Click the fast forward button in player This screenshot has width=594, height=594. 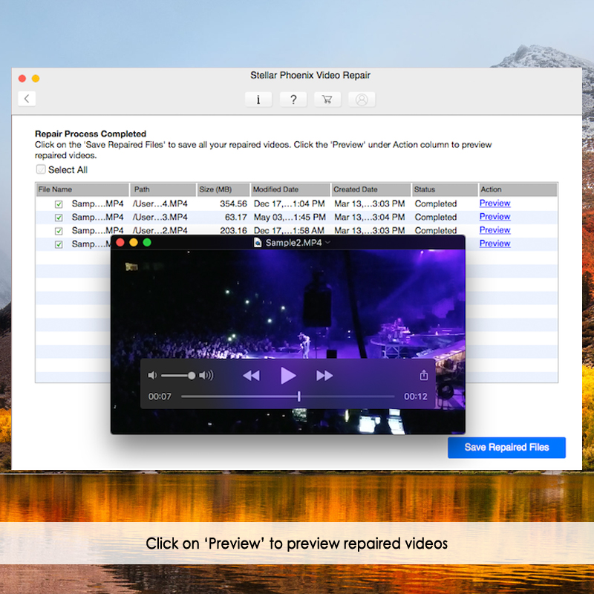point(324,376)
